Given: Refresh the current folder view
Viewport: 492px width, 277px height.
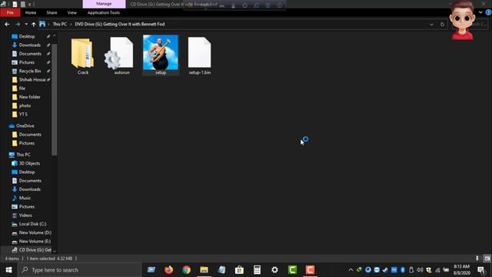Looking at the screenshot, I should point(442,24).
